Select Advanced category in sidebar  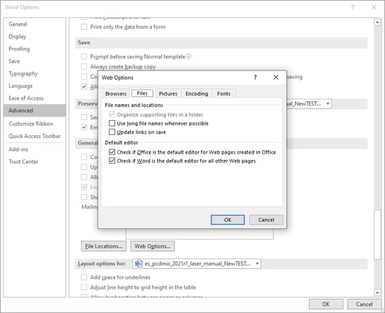pos(34,110)
